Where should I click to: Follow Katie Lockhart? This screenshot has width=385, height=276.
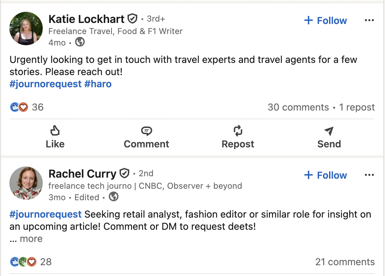pyautogui.click(x=325, y=21)
